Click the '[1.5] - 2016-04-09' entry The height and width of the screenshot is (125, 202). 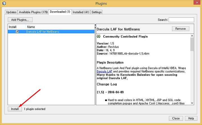pyautogui.click(x=110, y=92)
